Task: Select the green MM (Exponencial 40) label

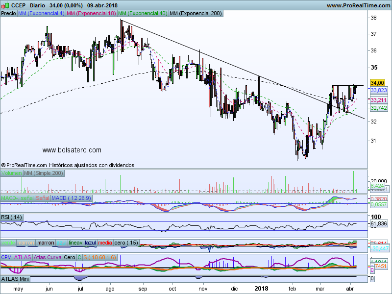Action: click(143, 13)
